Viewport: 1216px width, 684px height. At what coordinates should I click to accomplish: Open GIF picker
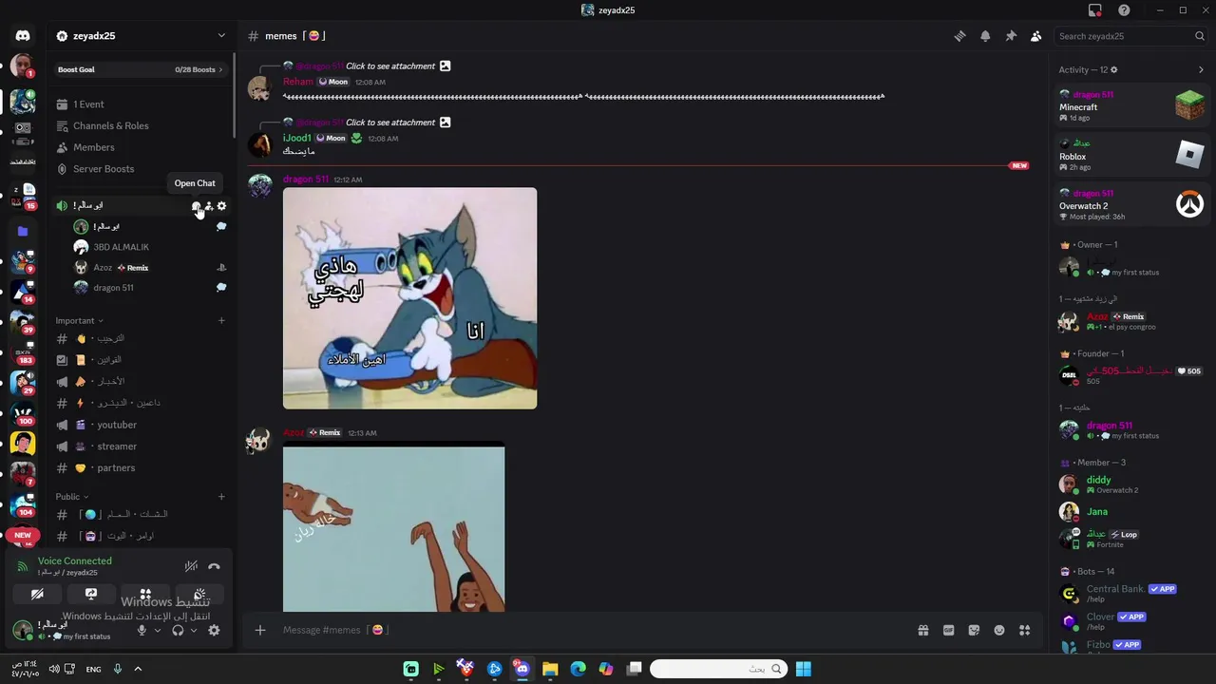948,630
